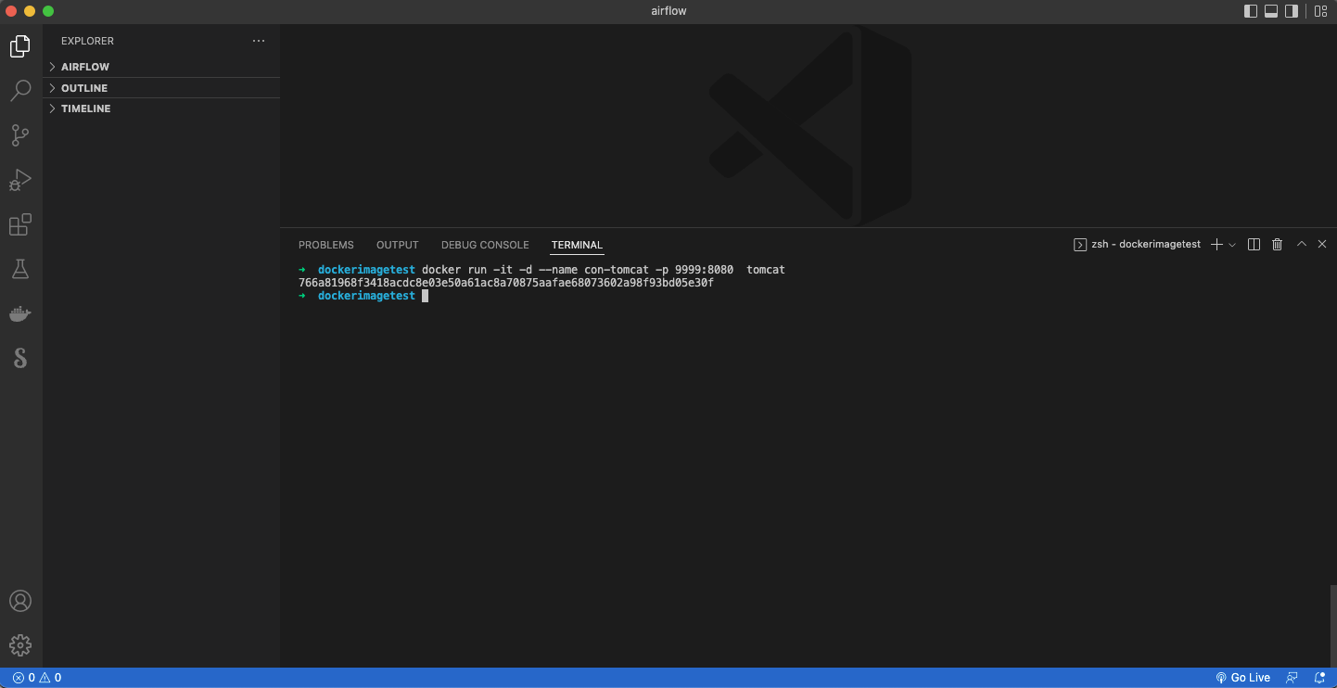Image resolution: width=1337 pixels, height=688 pixels.
Task: Click the docker run command text
Action: pyautogui.click(x=604, y=270)
